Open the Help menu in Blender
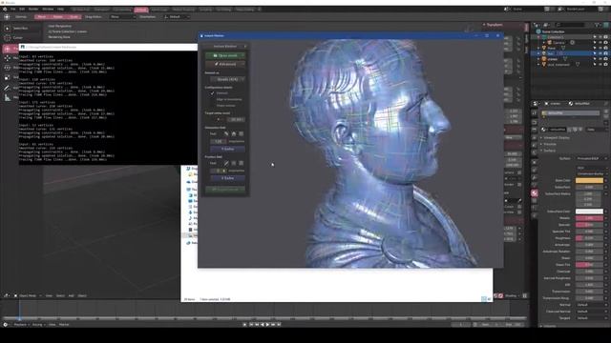This screenshot has width=611, height=343. tap(60, 9)
